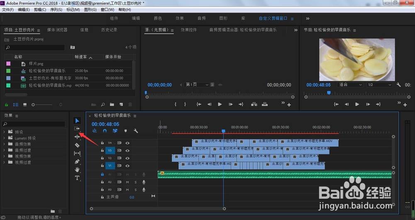Screen dimensions: 415x220
Task: Go to In point in Source Monitor
Action: (199, 104)
